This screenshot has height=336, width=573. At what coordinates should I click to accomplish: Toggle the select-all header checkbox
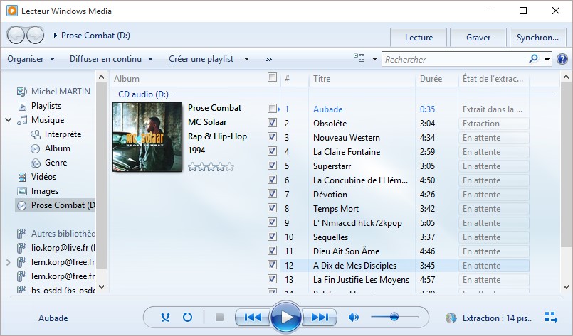click(272, 77)
